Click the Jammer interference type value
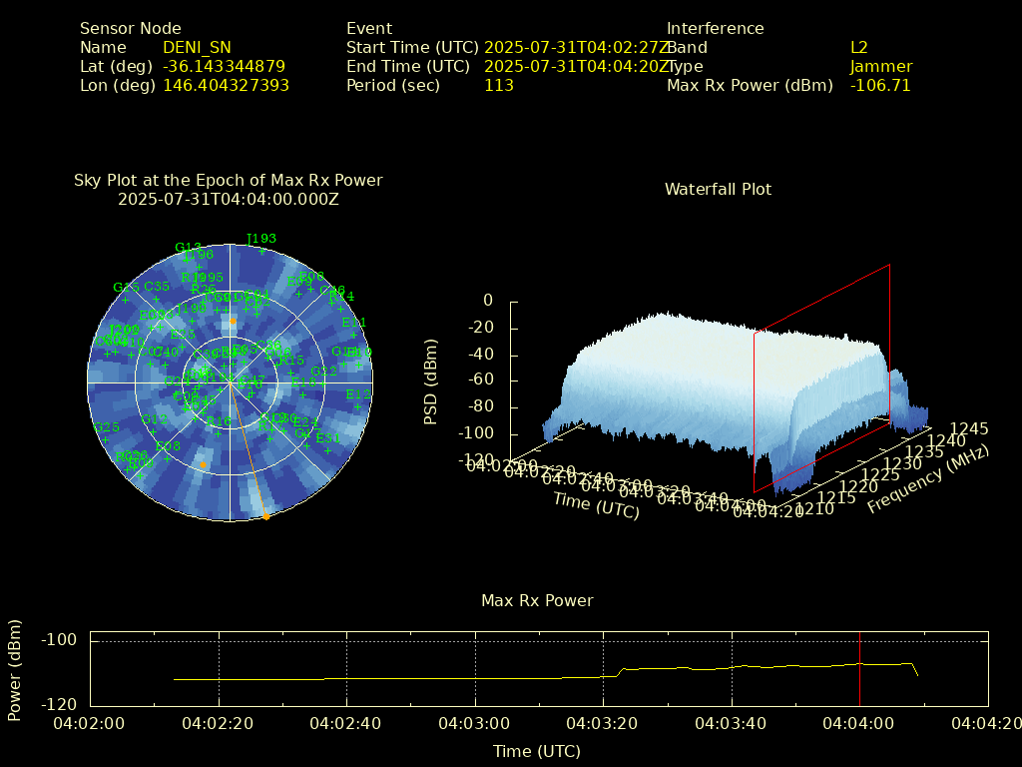This screenshot has height=767, width=1022. point(880,66)
